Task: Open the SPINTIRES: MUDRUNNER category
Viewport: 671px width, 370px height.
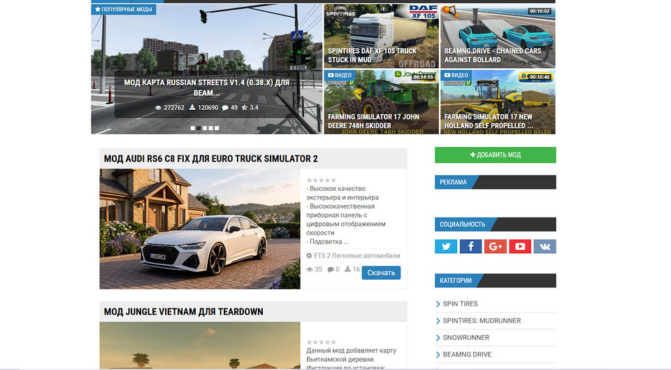Action: [x=482, y=321]
